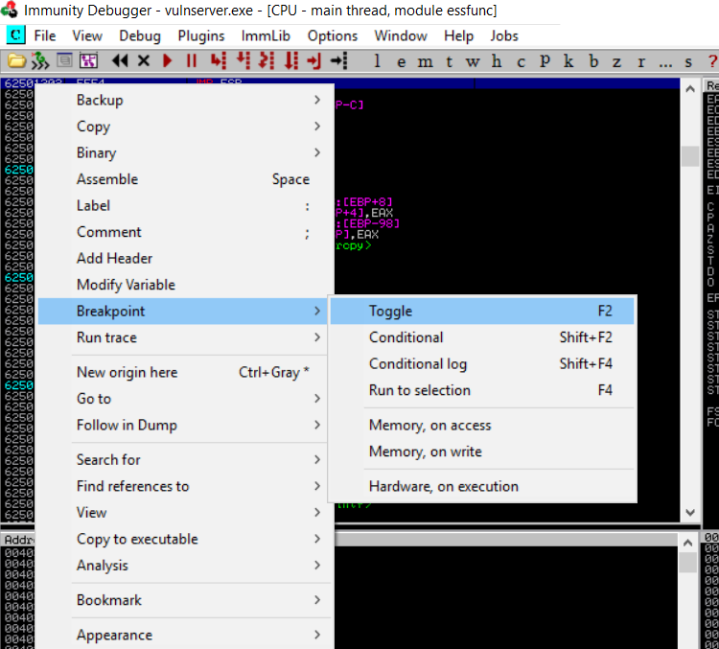Click the purple graph icon in the toolbar
Viewport: 719px width, 649px height.
click(88, 60)
